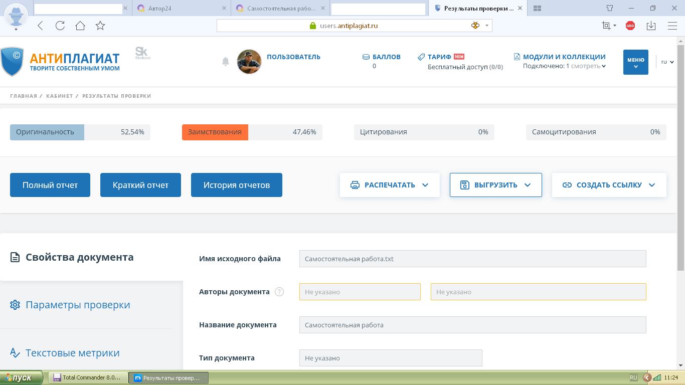Screen dimensions: 685x385
Task: Open Текстовые метрики section
Action: (72, 353)
